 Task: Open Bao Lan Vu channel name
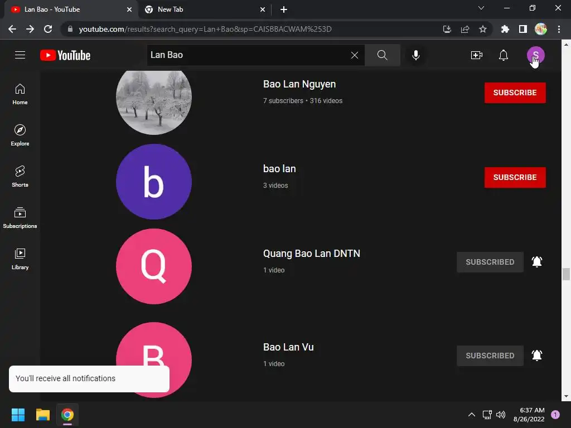[288, 347]
